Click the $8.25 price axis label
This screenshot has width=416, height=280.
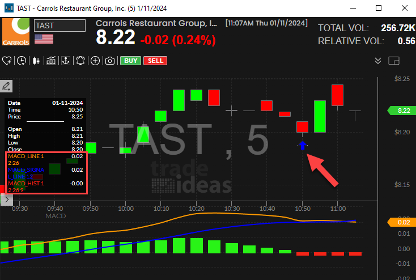click(x=402, y=79)
